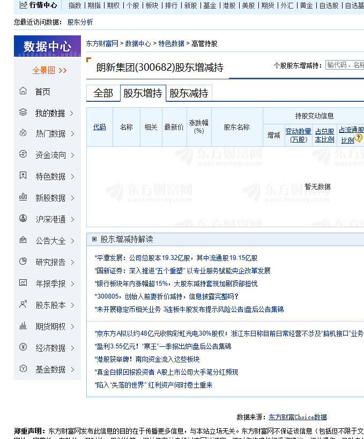Viewport: 364px width, 439px height.
Task: Open the 300805 创始人前妻折价减持 news link
Action: point(167,296)
